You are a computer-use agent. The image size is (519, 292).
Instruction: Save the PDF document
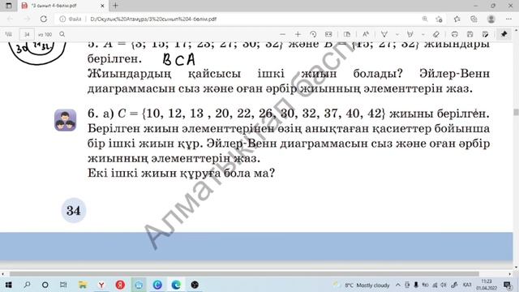tap(470, 34)
